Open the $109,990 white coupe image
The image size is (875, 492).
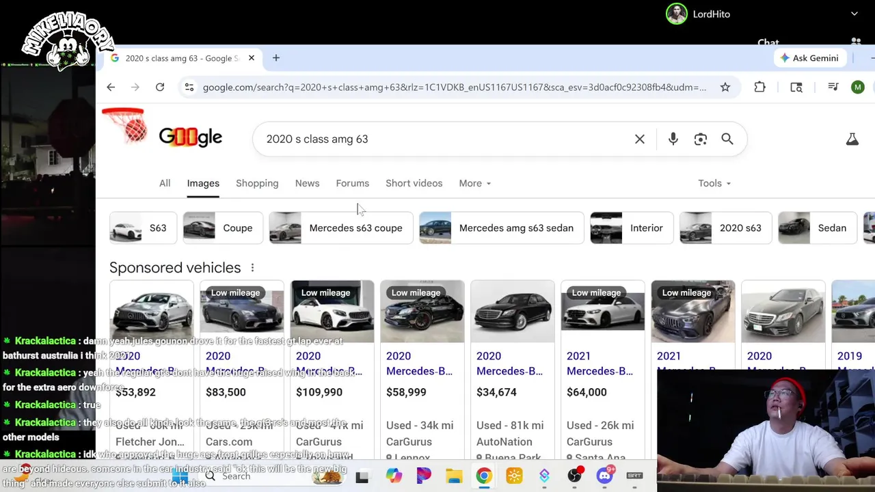(332, 312)
